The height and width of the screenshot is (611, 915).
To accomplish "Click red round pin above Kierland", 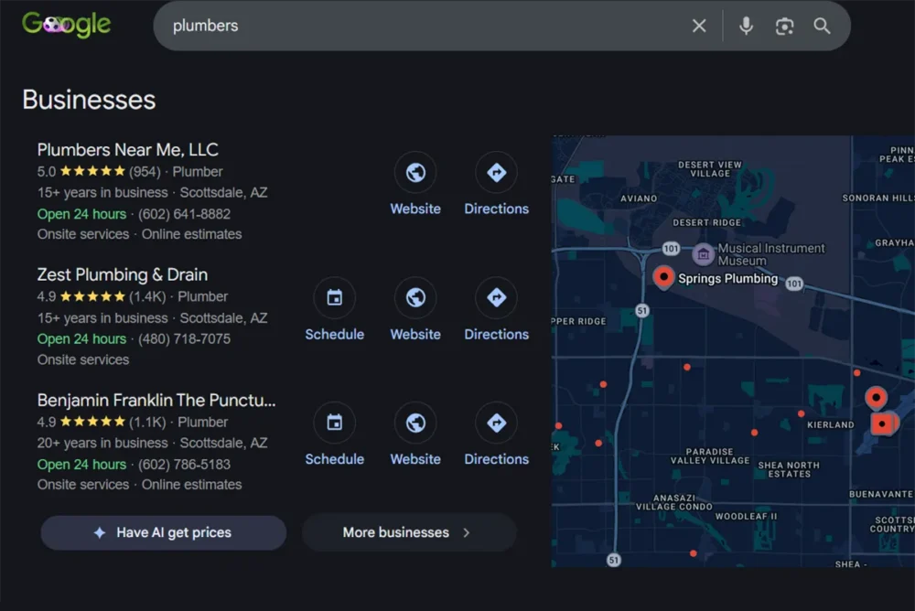I will [x=876, y=398].
